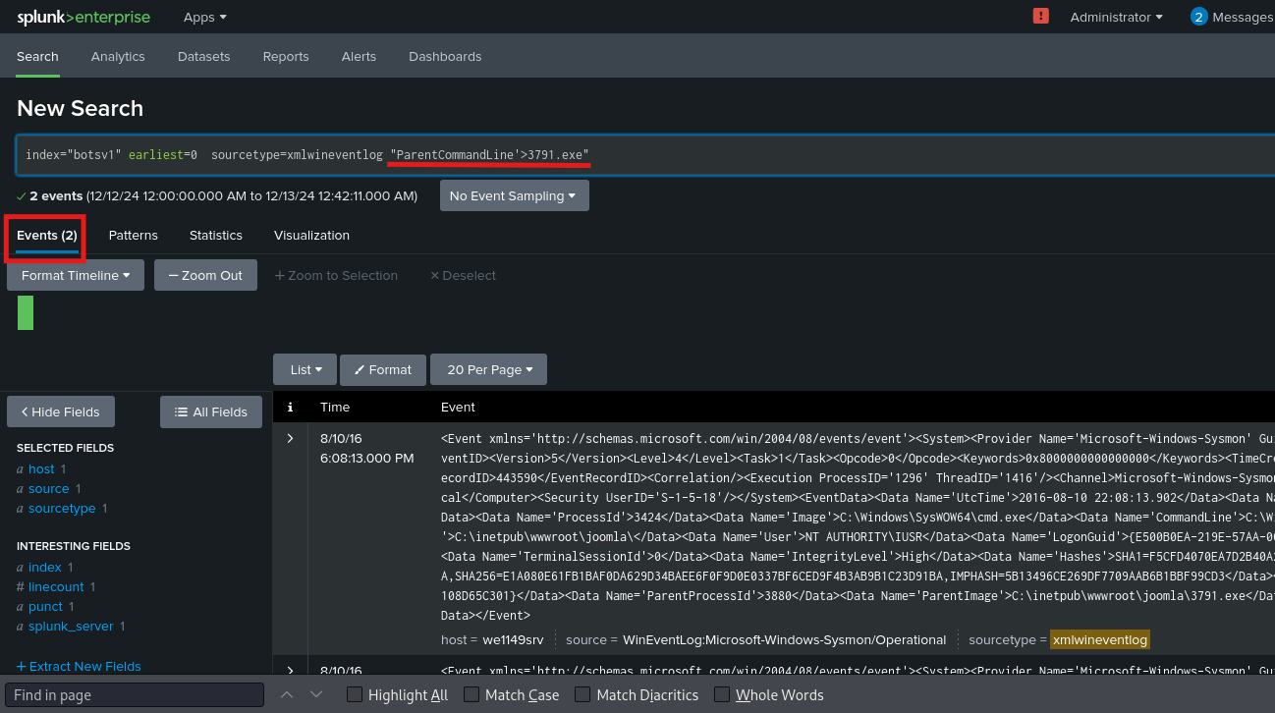Click the green timeline bar
Image resolution: width=1275 pixels, height=713 pixels.
pos(26,311)
